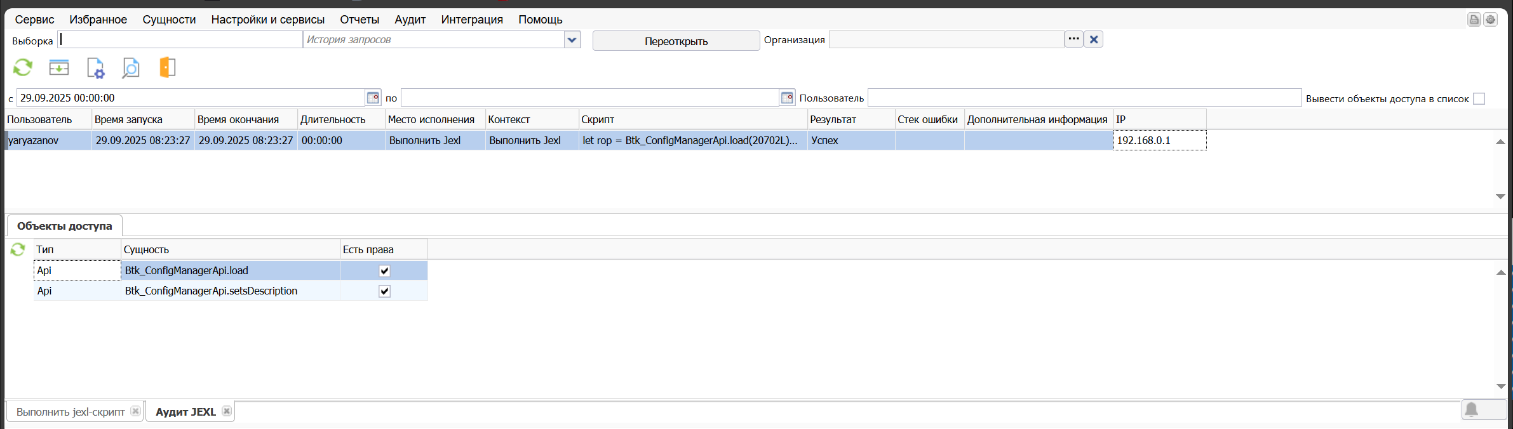Expand the История запросов dropdown

572,40
